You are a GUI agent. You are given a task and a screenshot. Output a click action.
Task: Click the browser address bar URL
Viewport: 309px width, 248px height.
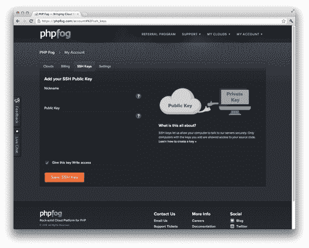pos(74,21)
